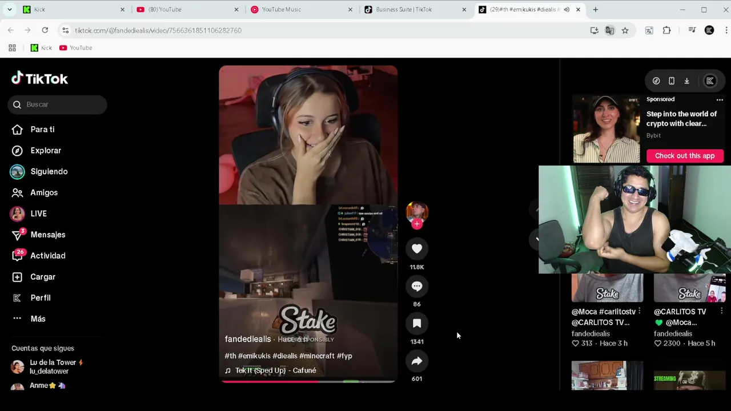Click the download desktop app icon

point(687,81)
